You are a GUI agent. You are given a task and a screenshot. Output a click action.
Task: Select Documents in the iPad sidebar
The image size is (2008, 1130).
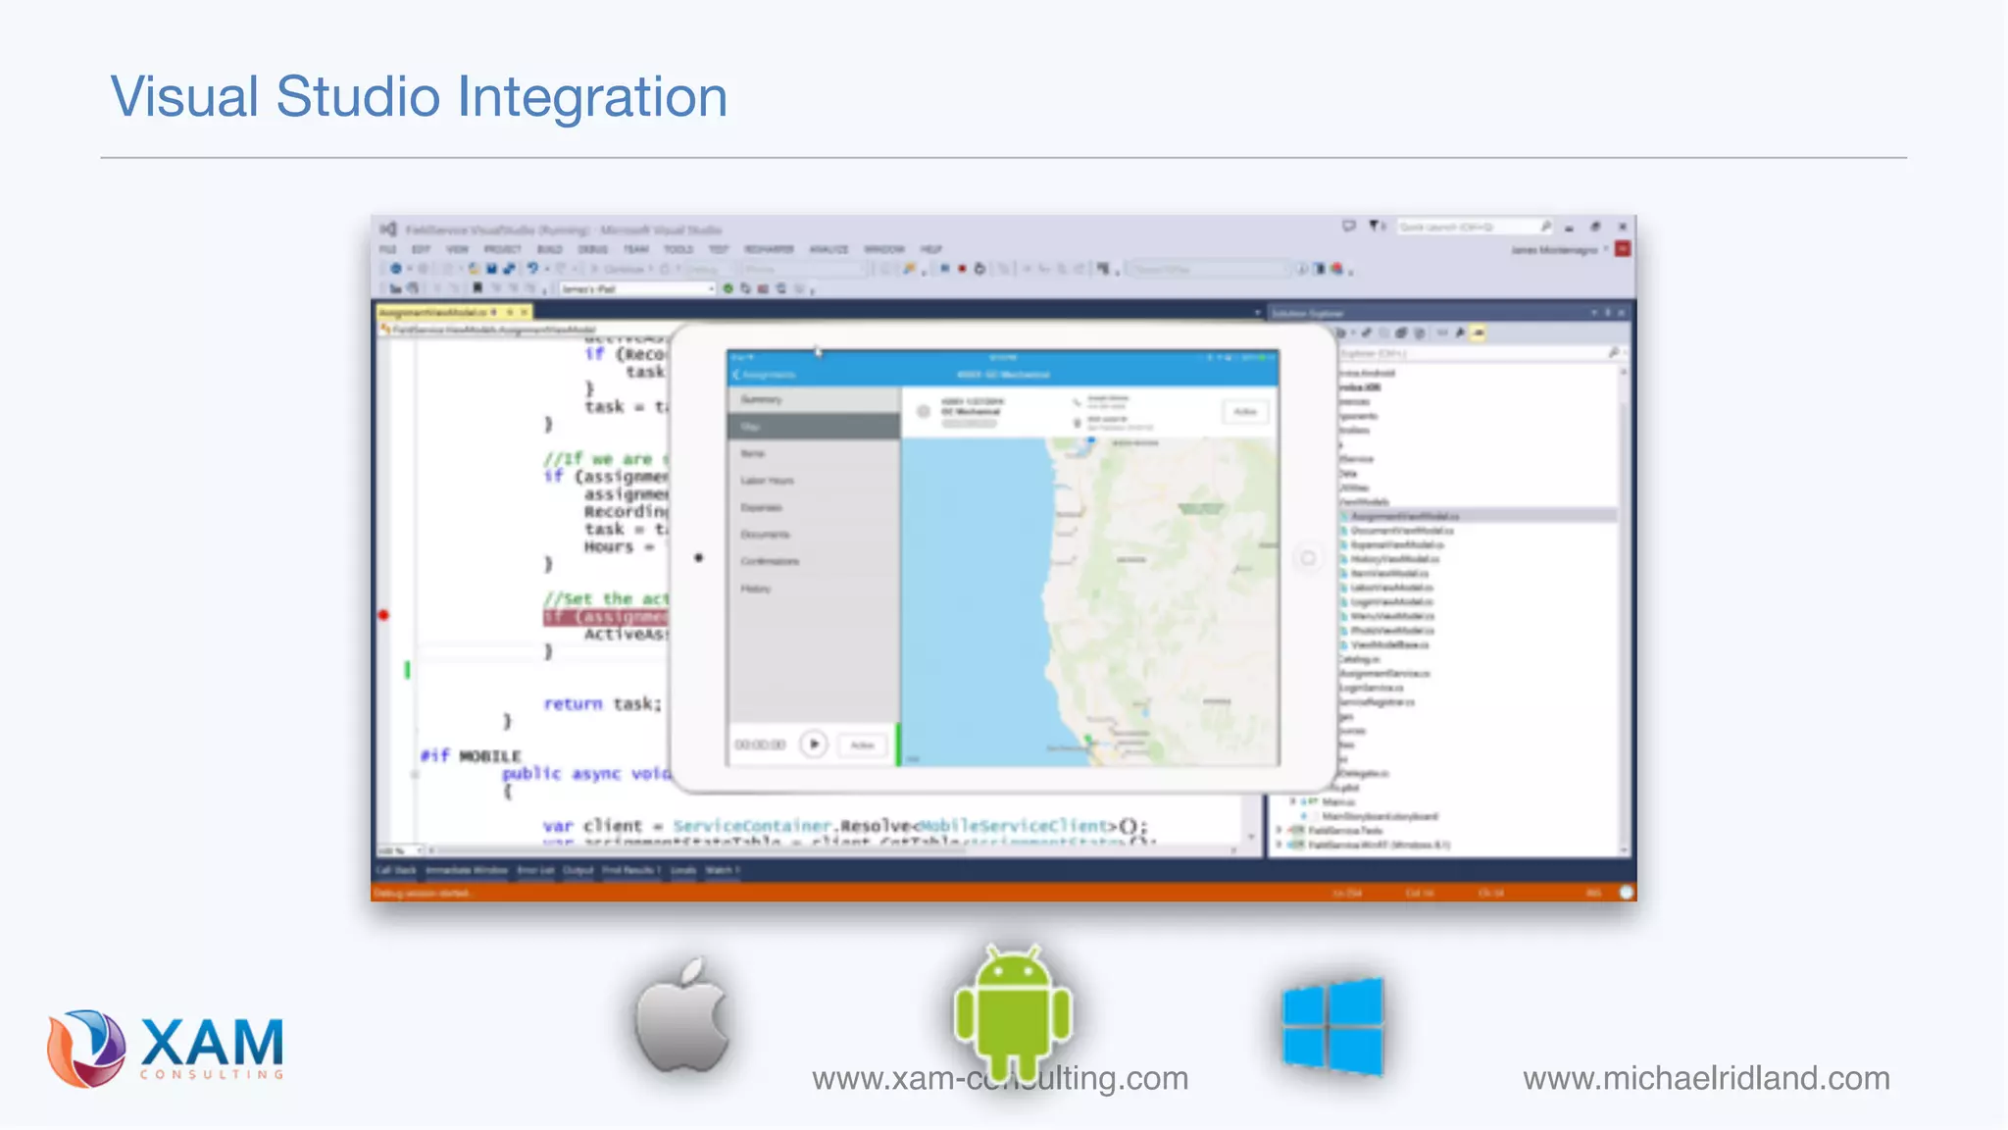tap(814, 535)
